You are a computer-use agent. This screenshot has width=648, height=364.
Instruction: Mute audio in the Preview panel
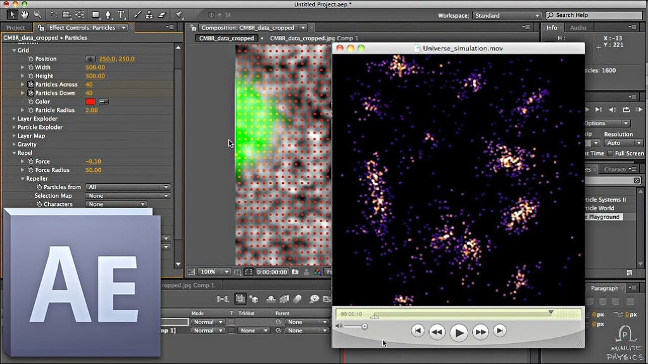pyautogui.click(x=613, y=109)
